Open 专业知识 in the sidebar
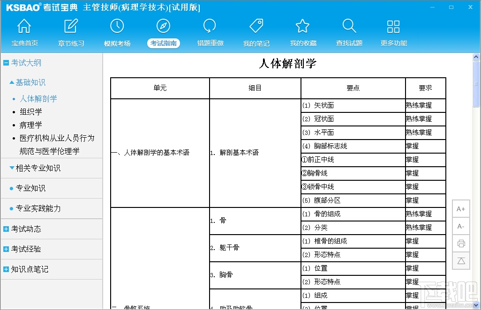The width and height of the screenshot is (481, 310). [30, 188]
